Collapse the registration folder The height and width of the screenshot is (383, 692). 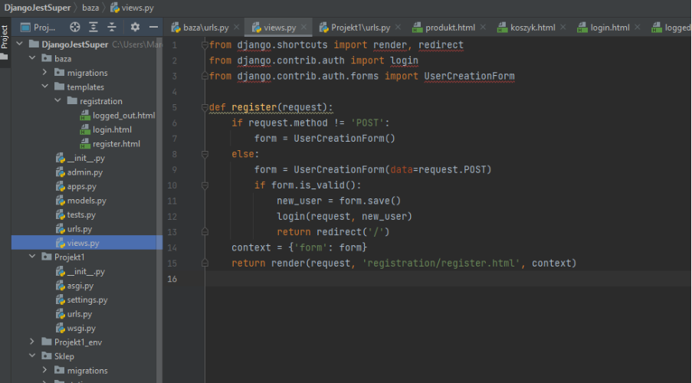click(58, 101)
